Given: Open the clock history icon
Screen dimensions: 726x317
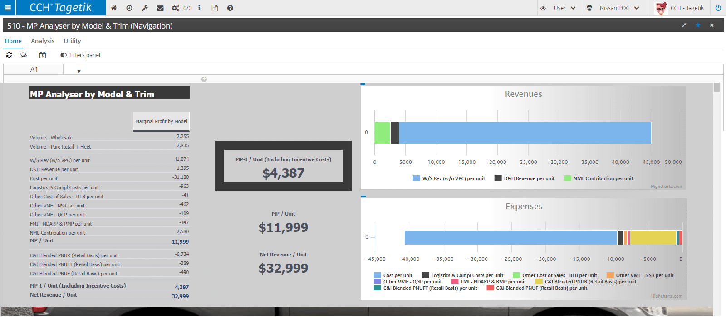Looking at the screenshot, I should [129, 8].
